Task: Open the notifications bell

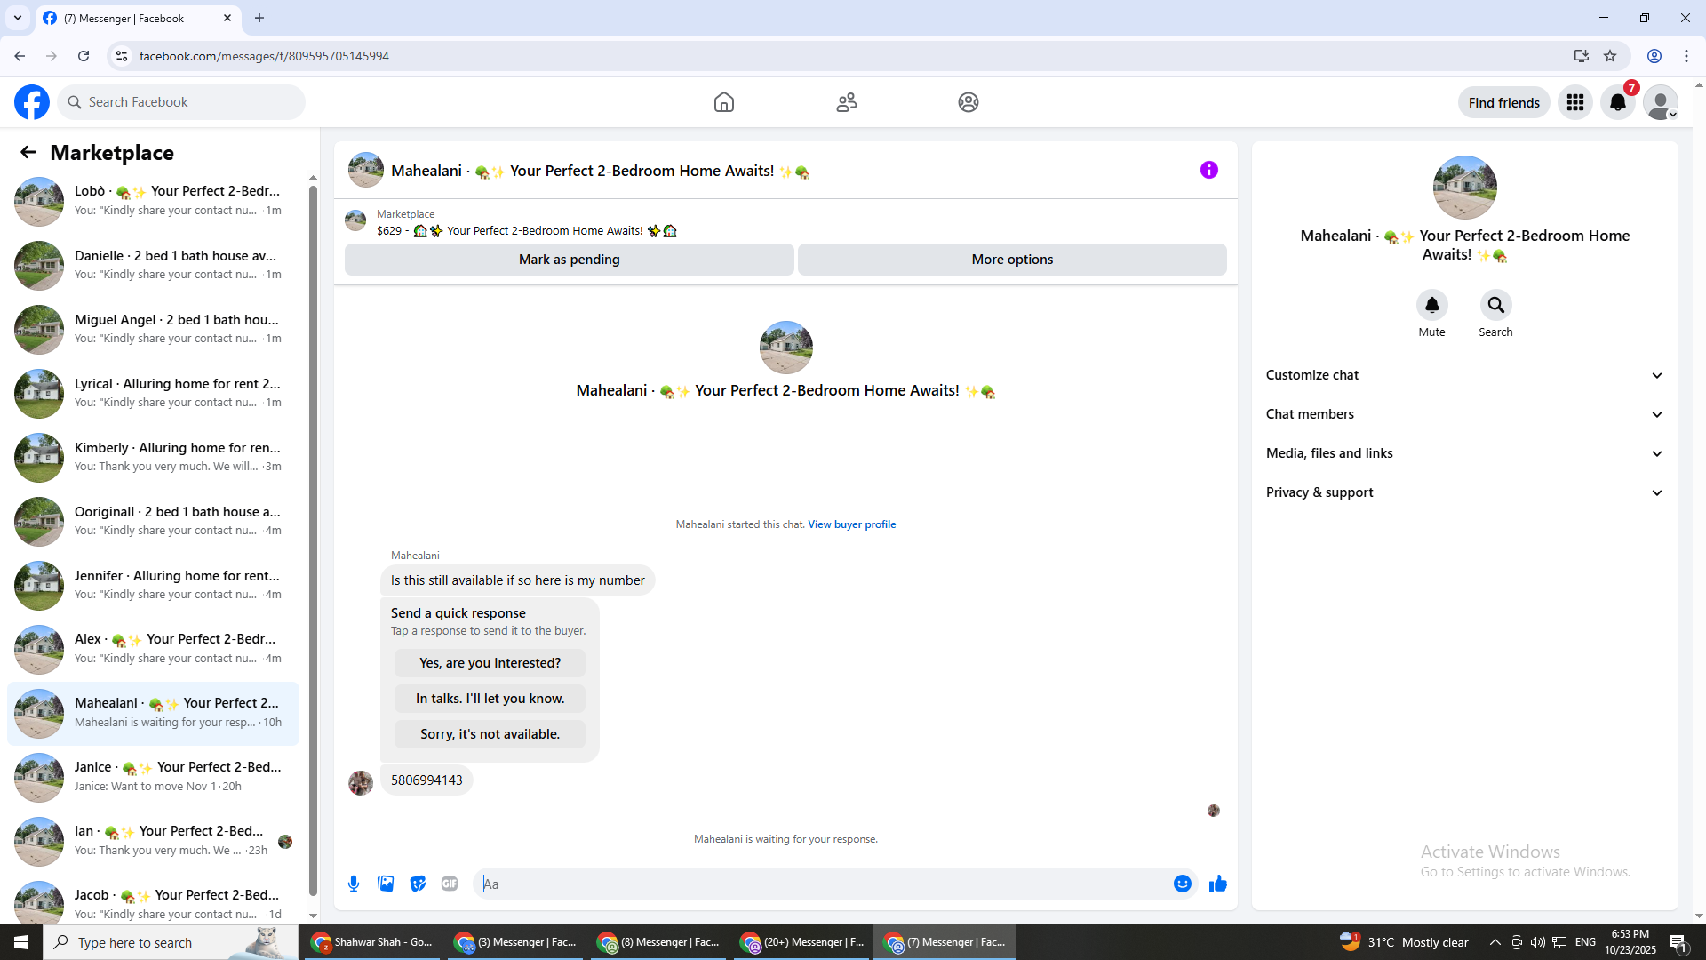Action: click(x=1618, y=102)
